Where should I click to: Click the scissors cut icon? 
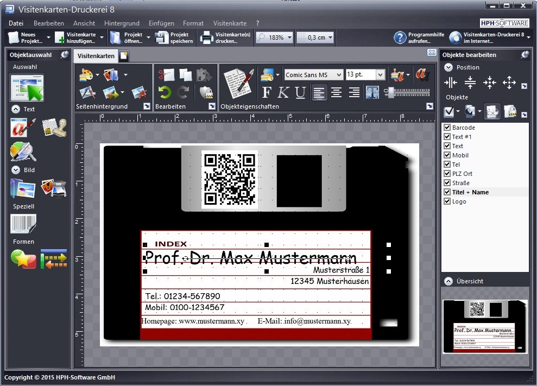[x=166, y=75]
